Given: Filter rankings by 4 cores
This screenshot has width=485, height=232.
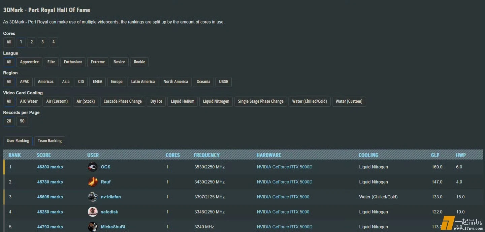Looking at the screenshot, I should click(x=53, y=42).
